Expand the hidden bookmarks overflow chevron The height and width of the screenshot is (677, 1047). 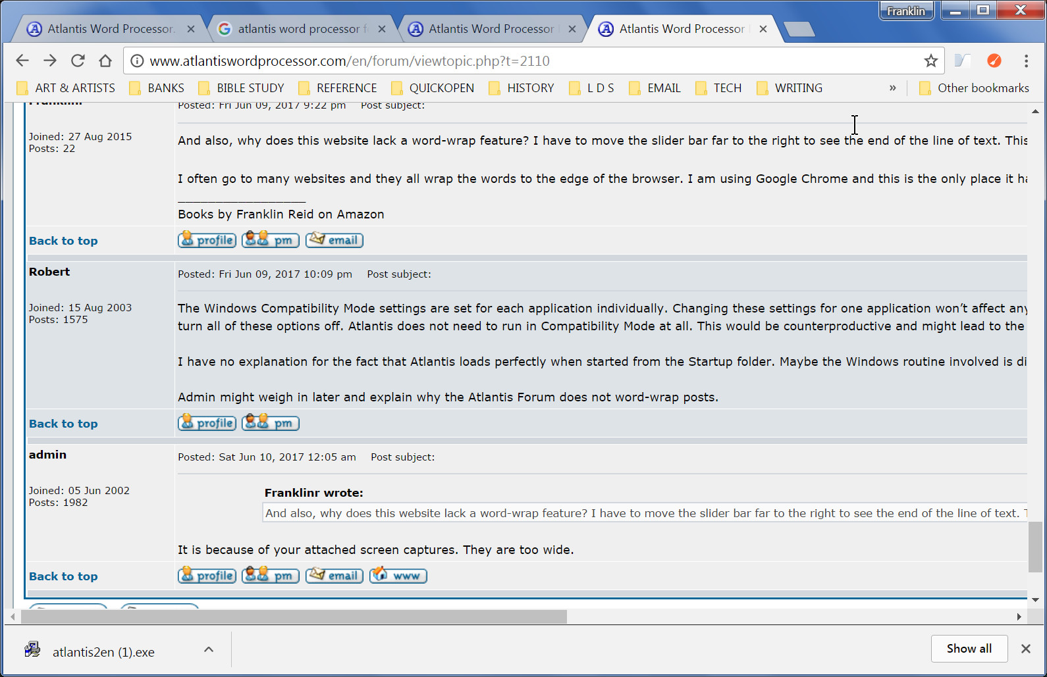pyautogui.click(x=892, y=88)
